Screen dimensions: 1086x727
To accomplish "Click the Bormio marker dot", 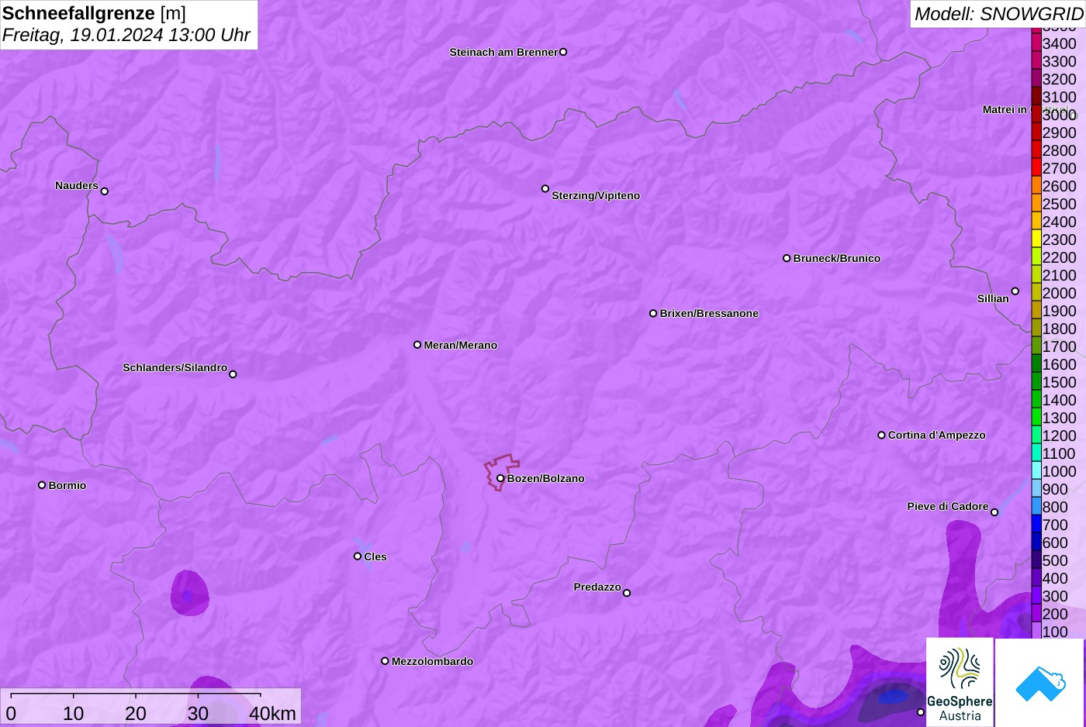I will click(42, 485).
